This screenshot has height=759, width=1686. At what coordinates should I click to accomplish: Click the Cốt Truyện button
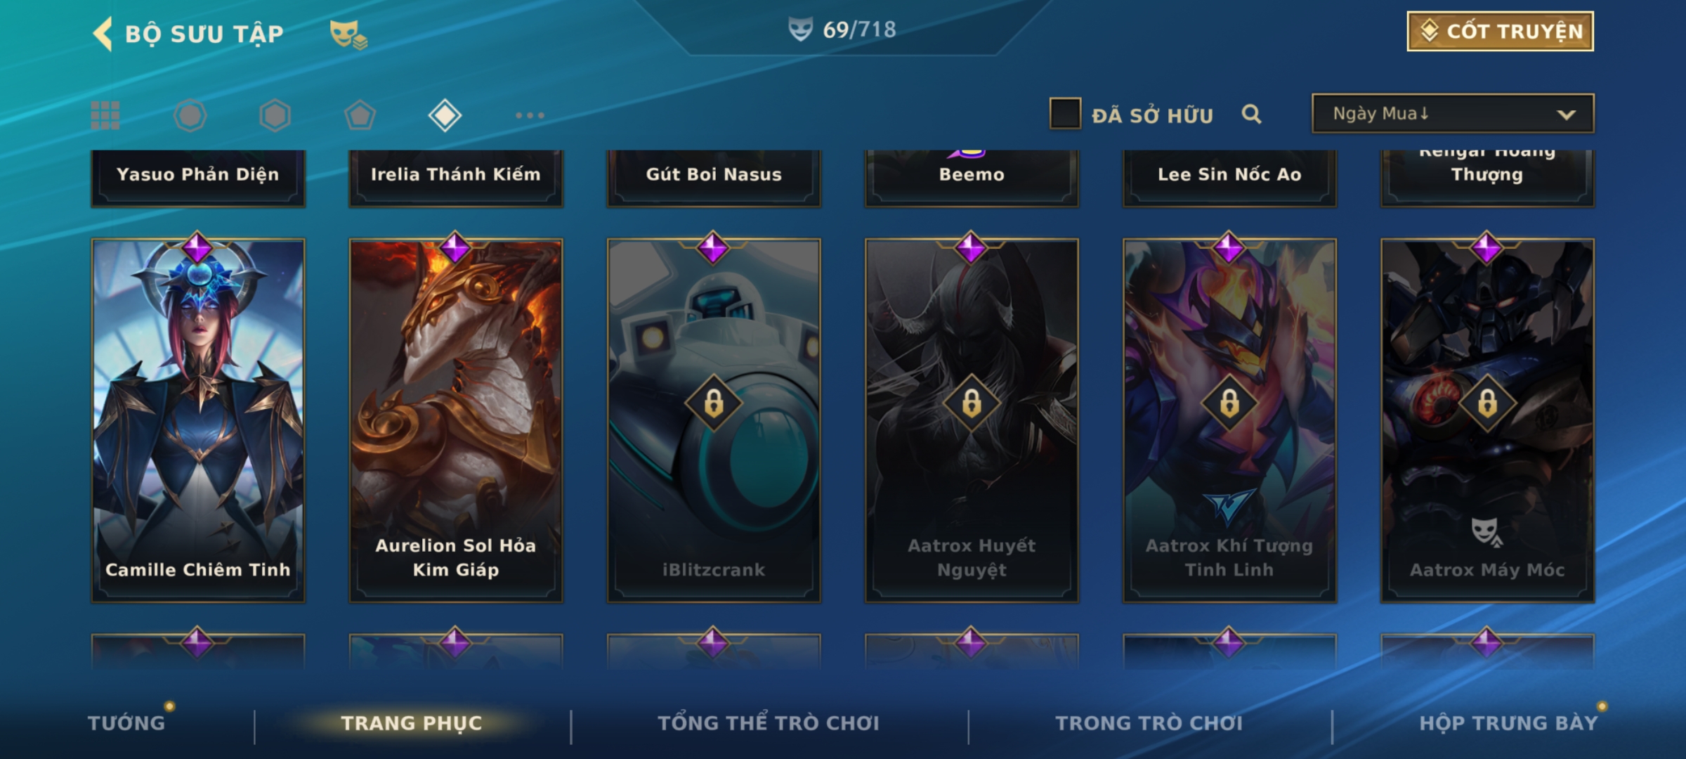(x=1500, y=32)
